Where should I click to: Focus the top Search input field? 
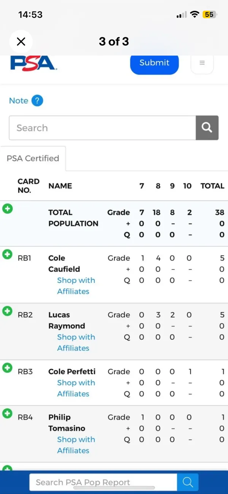point(103,128)
